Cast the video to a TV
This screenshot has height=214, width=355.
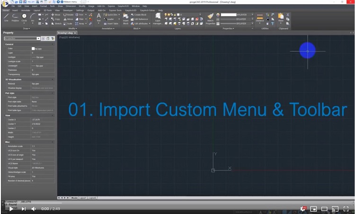[x=335, y=209]
